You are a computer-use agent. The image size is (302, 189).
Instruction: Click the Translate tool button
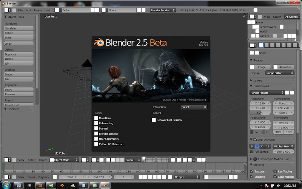pos(18,28)
